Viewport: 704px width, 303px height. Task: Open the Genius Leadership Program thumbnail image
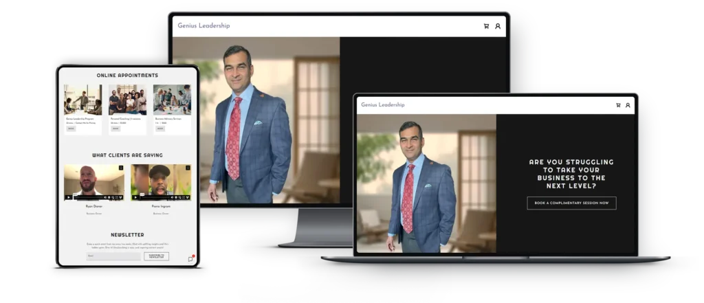pyautogui.click(x=82, y=100)
